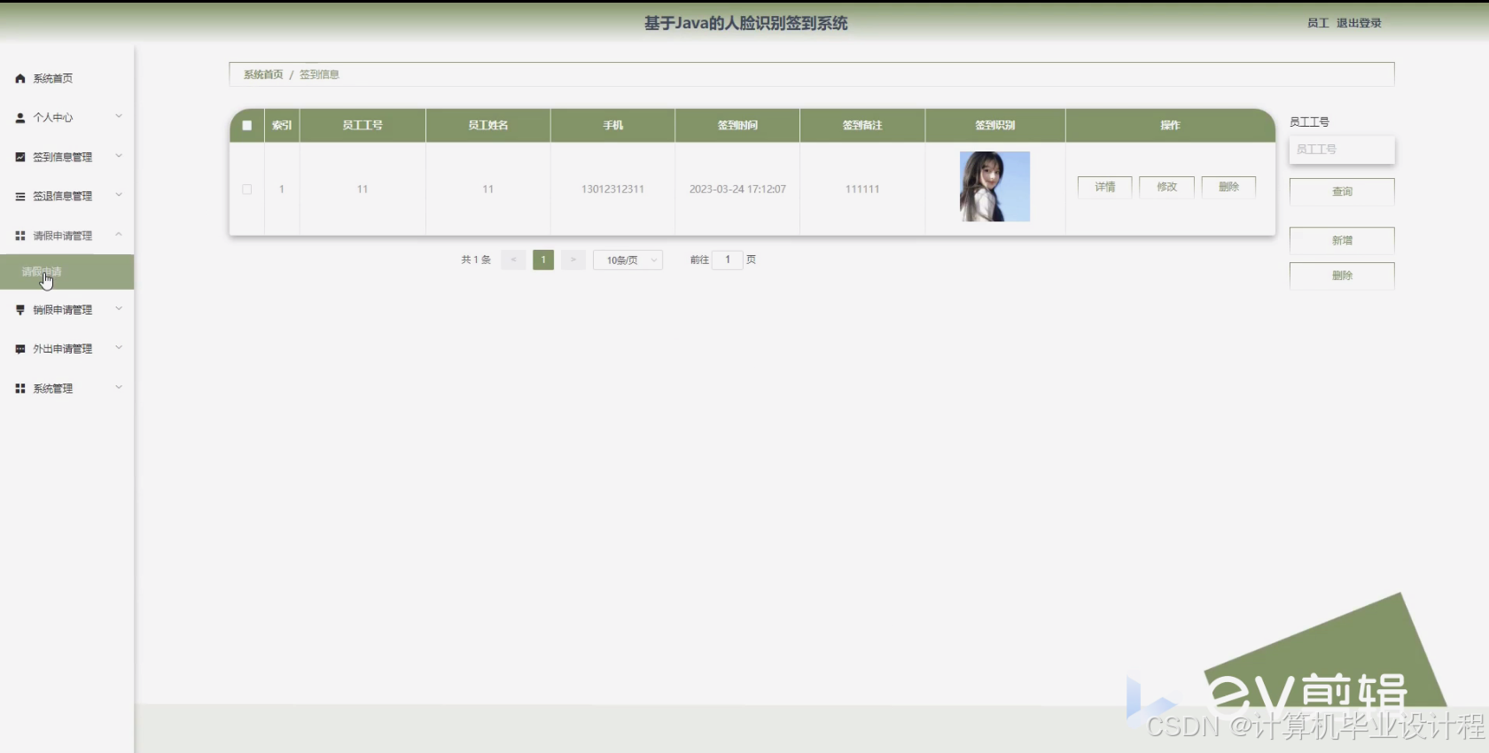Click the 员工 user label at top

click(1318, 23)
